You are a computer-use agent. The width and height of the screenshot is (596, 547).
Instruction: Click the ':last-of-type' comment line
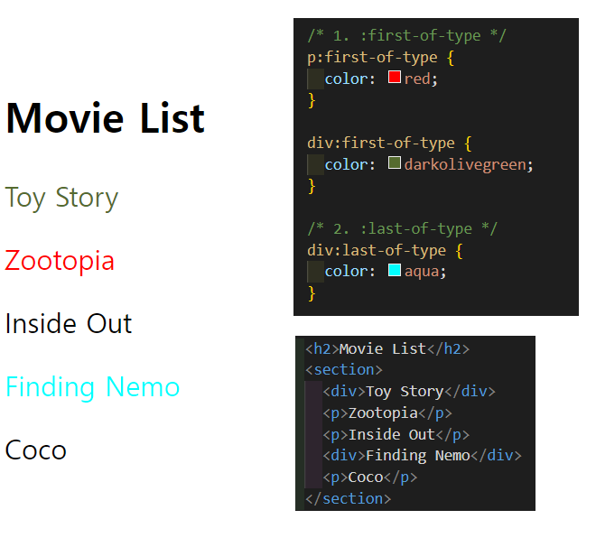pyautogui.click(x=402, y=228)
